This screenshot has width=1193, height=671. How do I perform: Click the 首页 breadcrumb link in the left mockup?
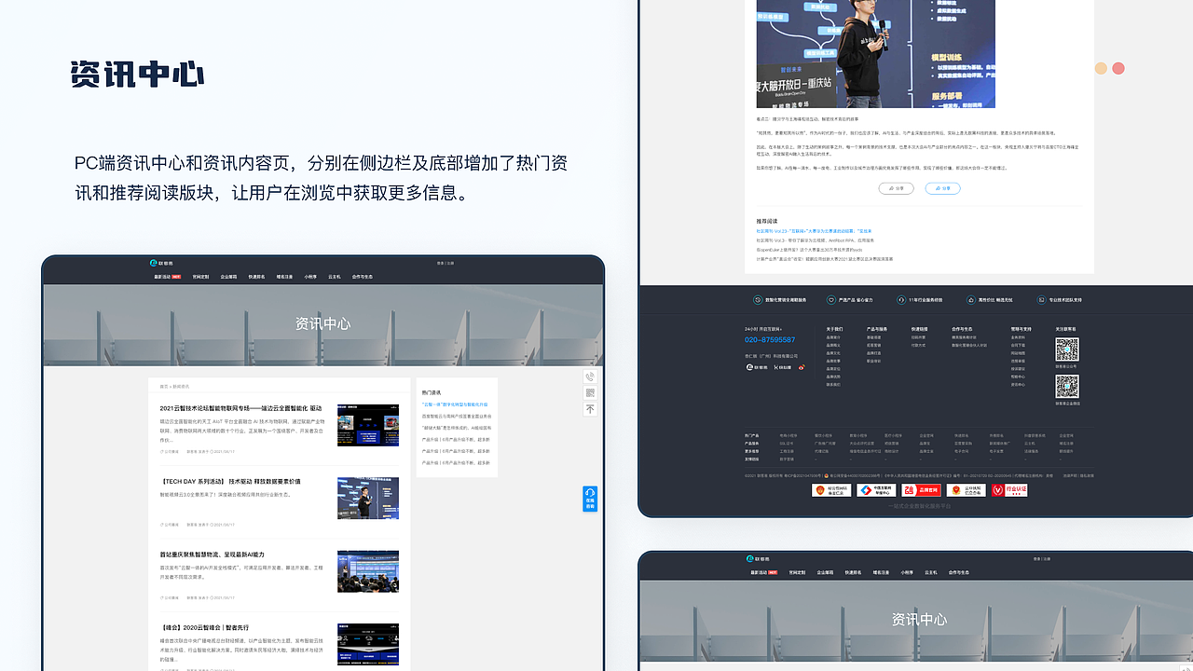pos(164,386)
